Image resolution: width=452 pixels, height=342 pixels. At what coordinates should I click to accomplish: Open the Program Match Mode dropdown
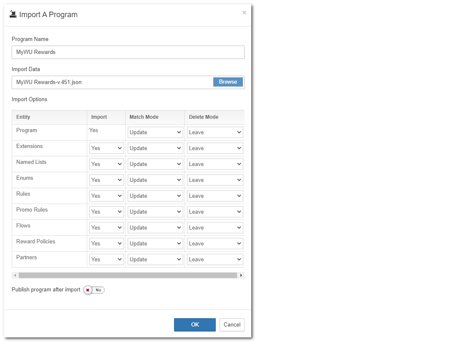tap(155, 133)
